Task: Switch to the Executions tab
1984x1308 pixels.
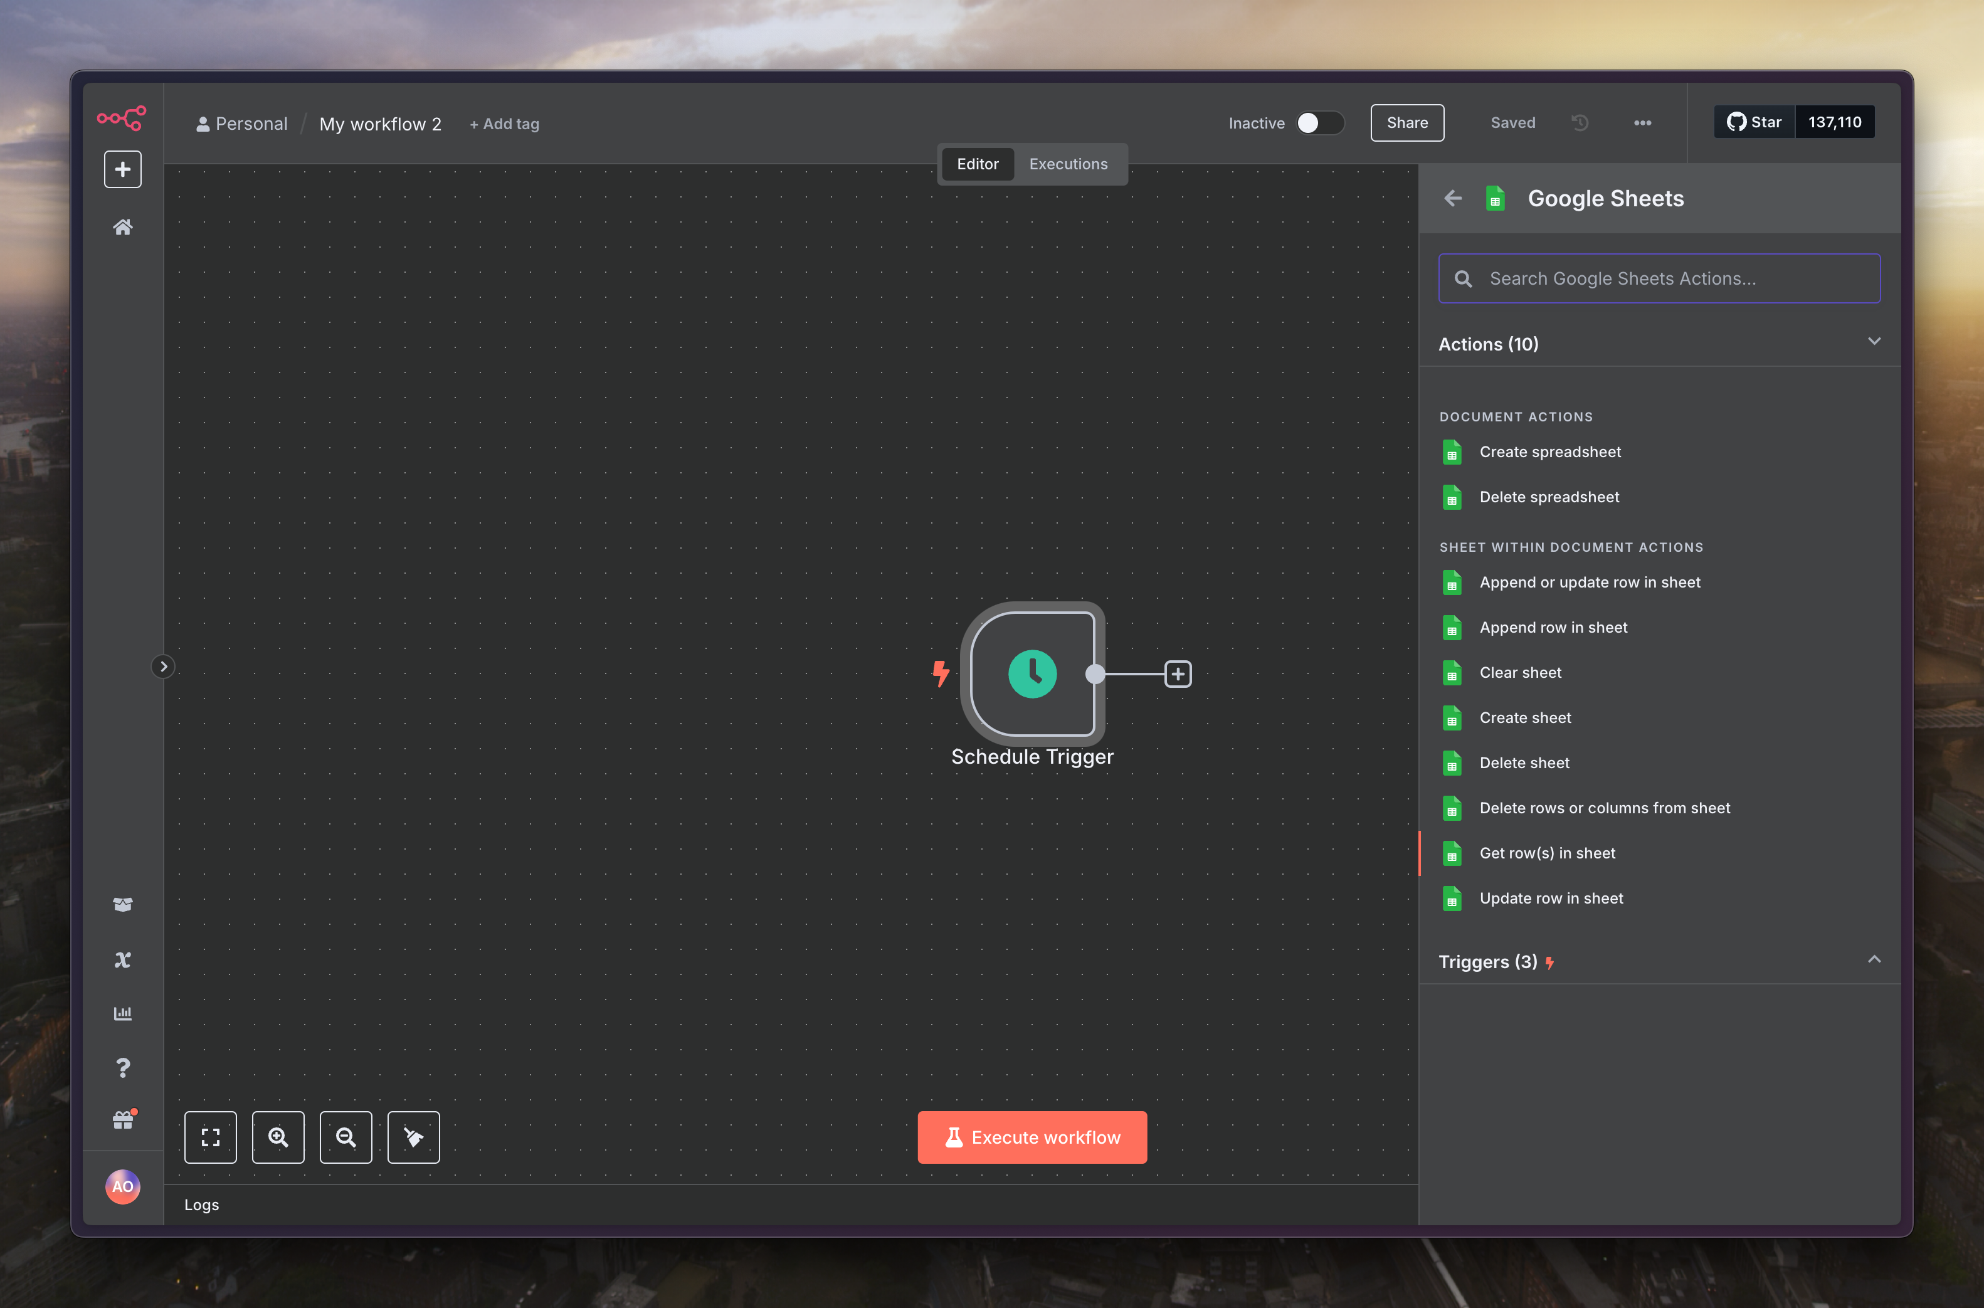Action: tap(1067, 164)
